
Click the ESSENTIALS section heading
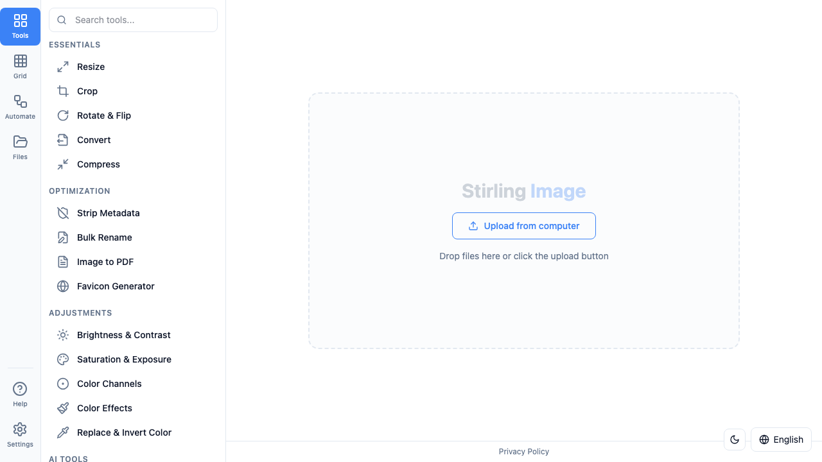tap(74, 45)
